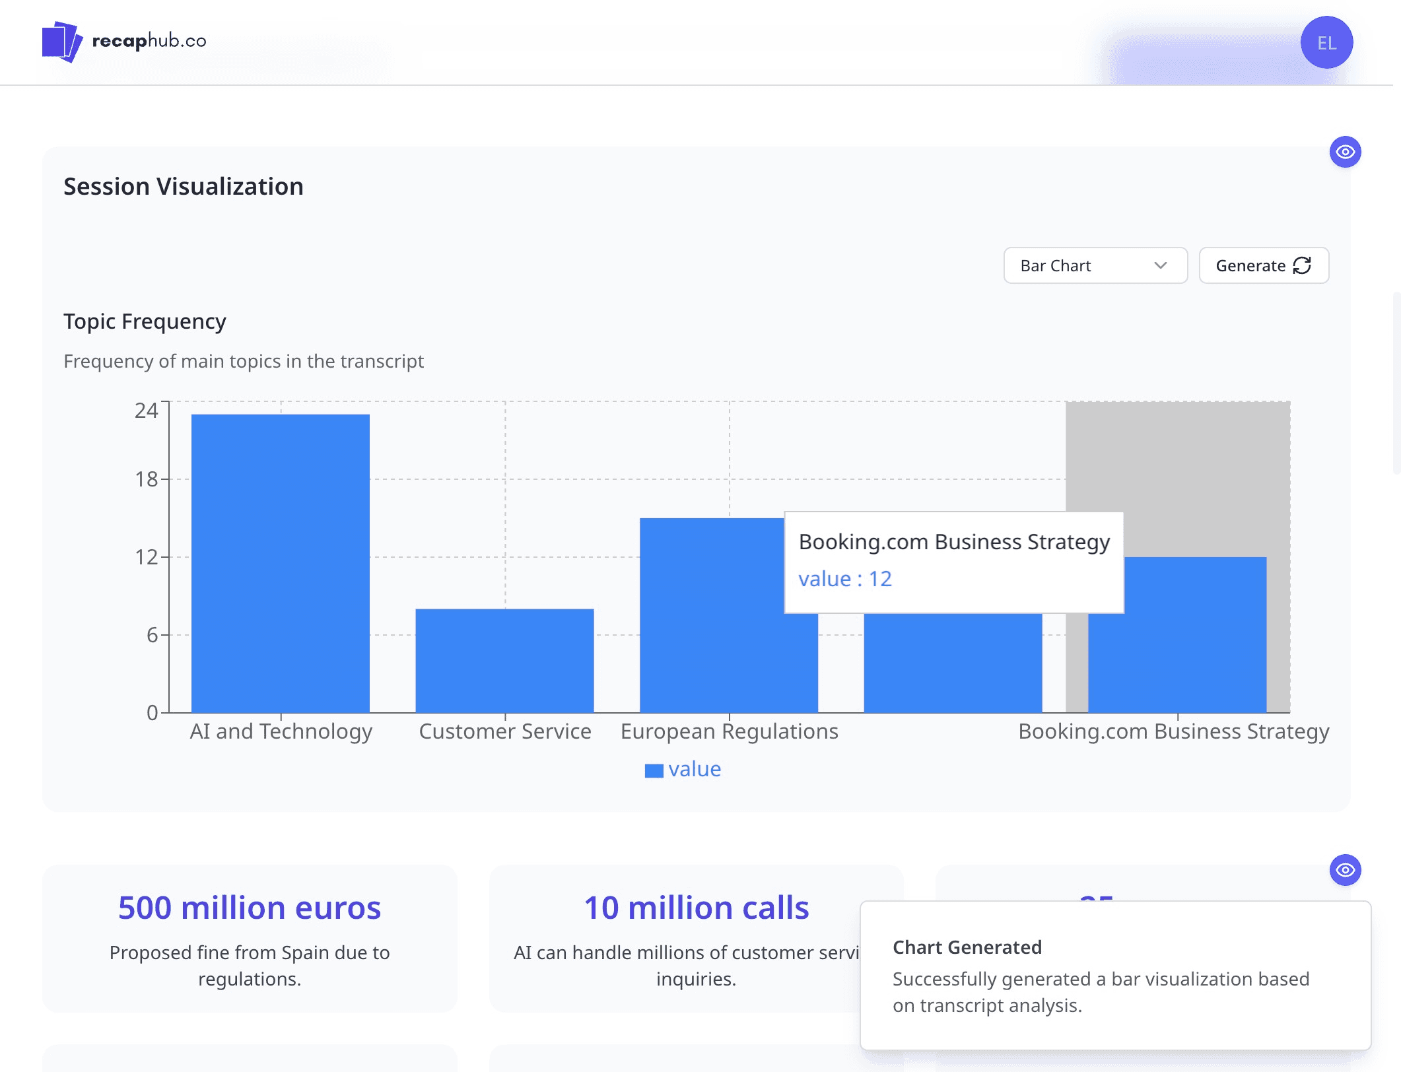Click the recaphub.co brand name link
The image size is (1401, 1072).
tap(149, 41)
